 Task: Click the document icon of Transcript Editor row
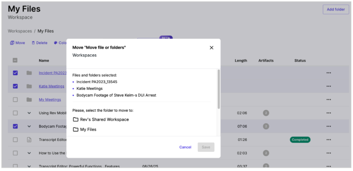pyautogui.click(x=29, y=140)
